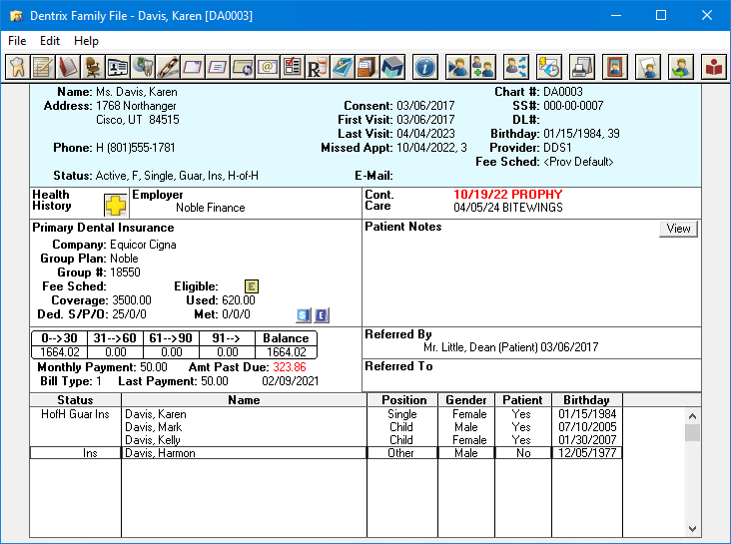Click the email '@' envelope toolbar icon
The height and width of the screenshot is (544, 731).
267,67
